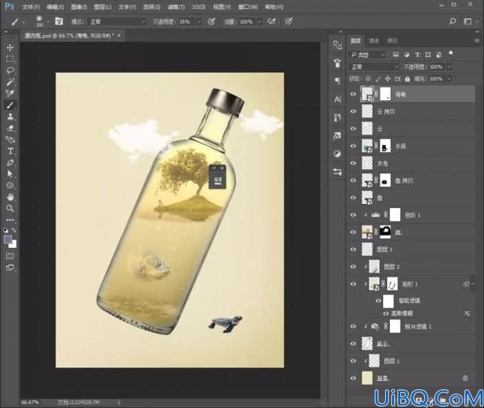Open the Character panel icon
Viewport: 484px width, 408px height.
pos(337,100)
